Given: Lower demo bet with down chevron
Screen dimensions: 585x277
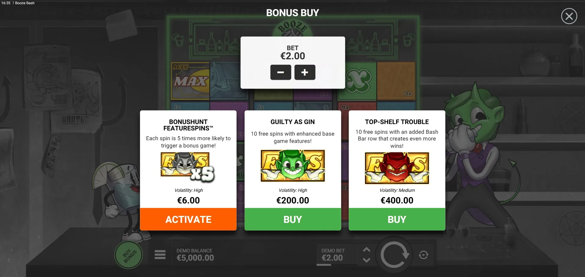Looking at the screenshot, I should (x=367, y=260).
